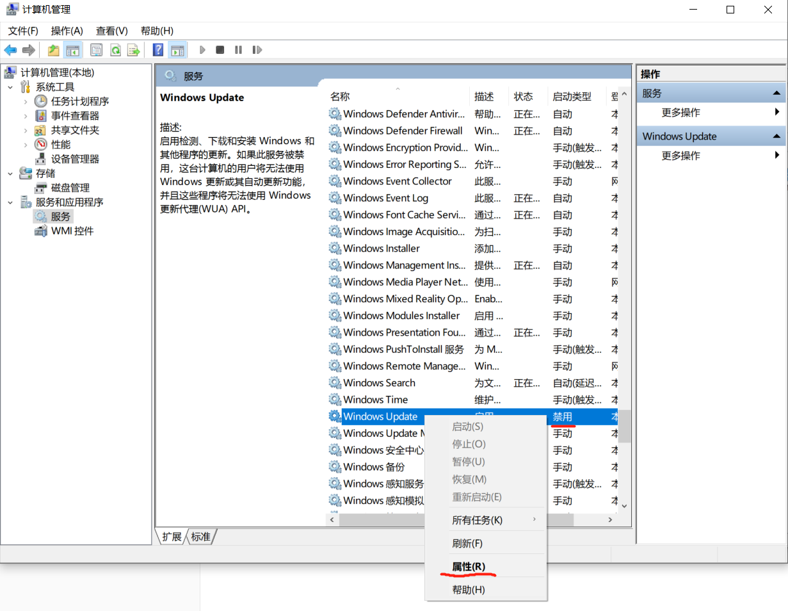This screenshot has height=611, width=788.
Task: Toggle the show/hide console tree toolbar icon
Action: (72, 50)
